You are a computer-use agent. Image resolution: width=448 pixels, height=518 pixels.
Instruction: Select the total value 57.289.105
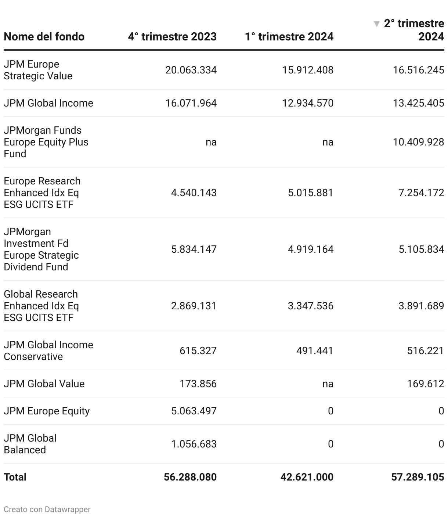pos(418,477)
